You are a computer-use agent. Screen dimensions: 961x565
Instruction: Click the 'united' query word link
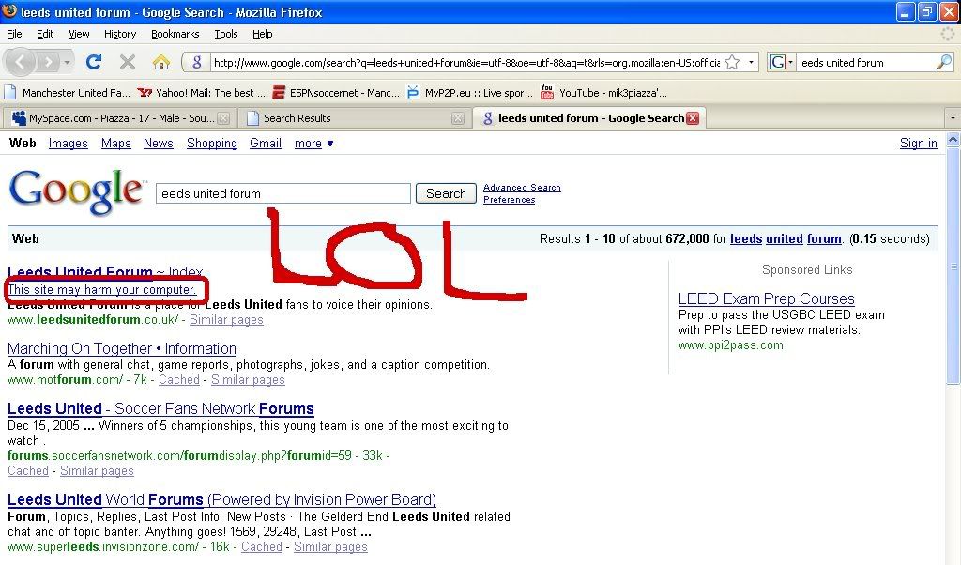pyautogui.click(x=784, y=239)
